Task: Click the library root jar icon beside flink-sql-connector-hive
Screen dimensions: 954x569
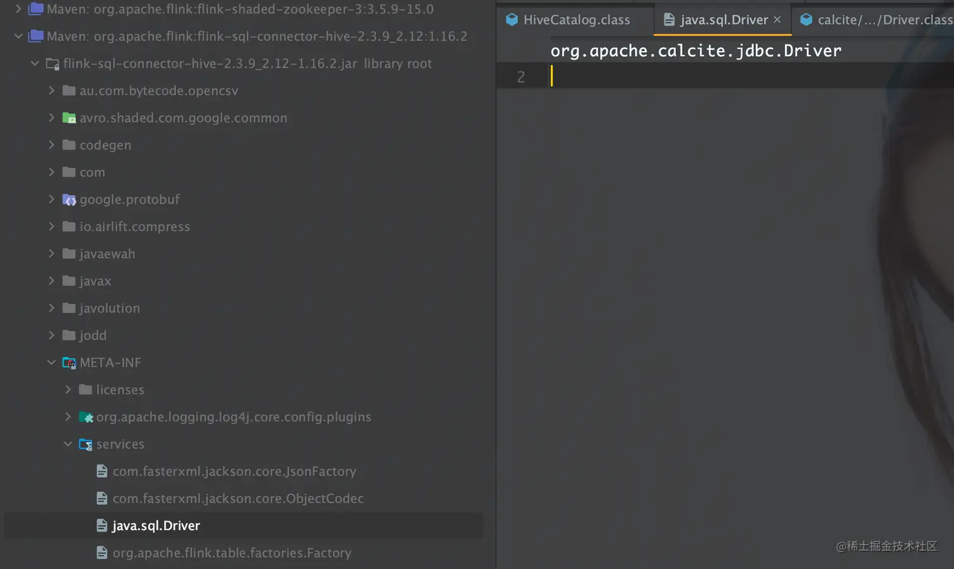Action: click(x=52, y=63)
